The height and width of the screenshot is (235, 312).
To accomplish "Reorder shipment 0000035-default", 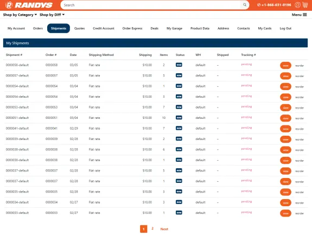I will pyautogui.click(x=300, y=192).
